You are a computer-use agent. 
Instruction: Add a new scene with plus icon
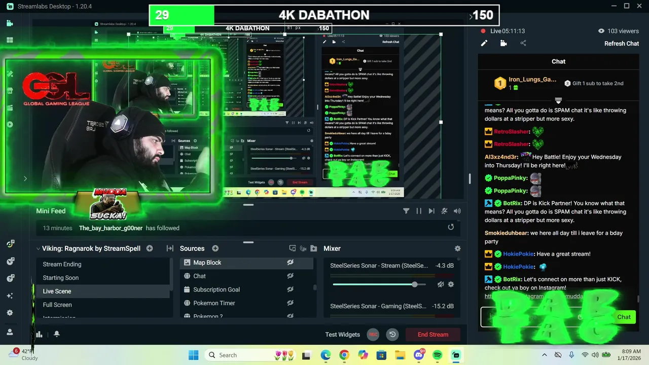click(150, 248)
